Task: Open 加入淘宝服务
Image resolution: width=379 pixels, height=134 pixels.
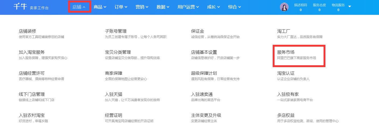Action: pos(32,52)
